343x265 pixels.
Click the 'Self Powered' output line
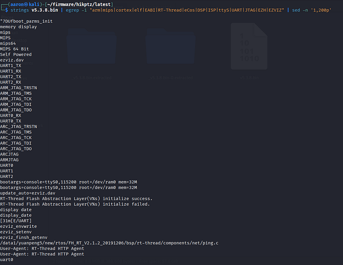[x=16, y=55]
